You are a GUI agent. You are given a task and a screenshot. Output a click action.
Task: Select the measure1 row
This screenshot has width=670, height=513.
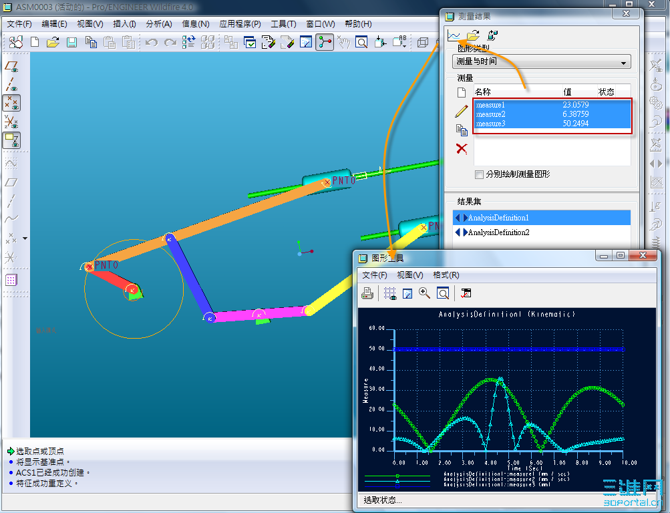pyautogui.click(x=552, y=105)
